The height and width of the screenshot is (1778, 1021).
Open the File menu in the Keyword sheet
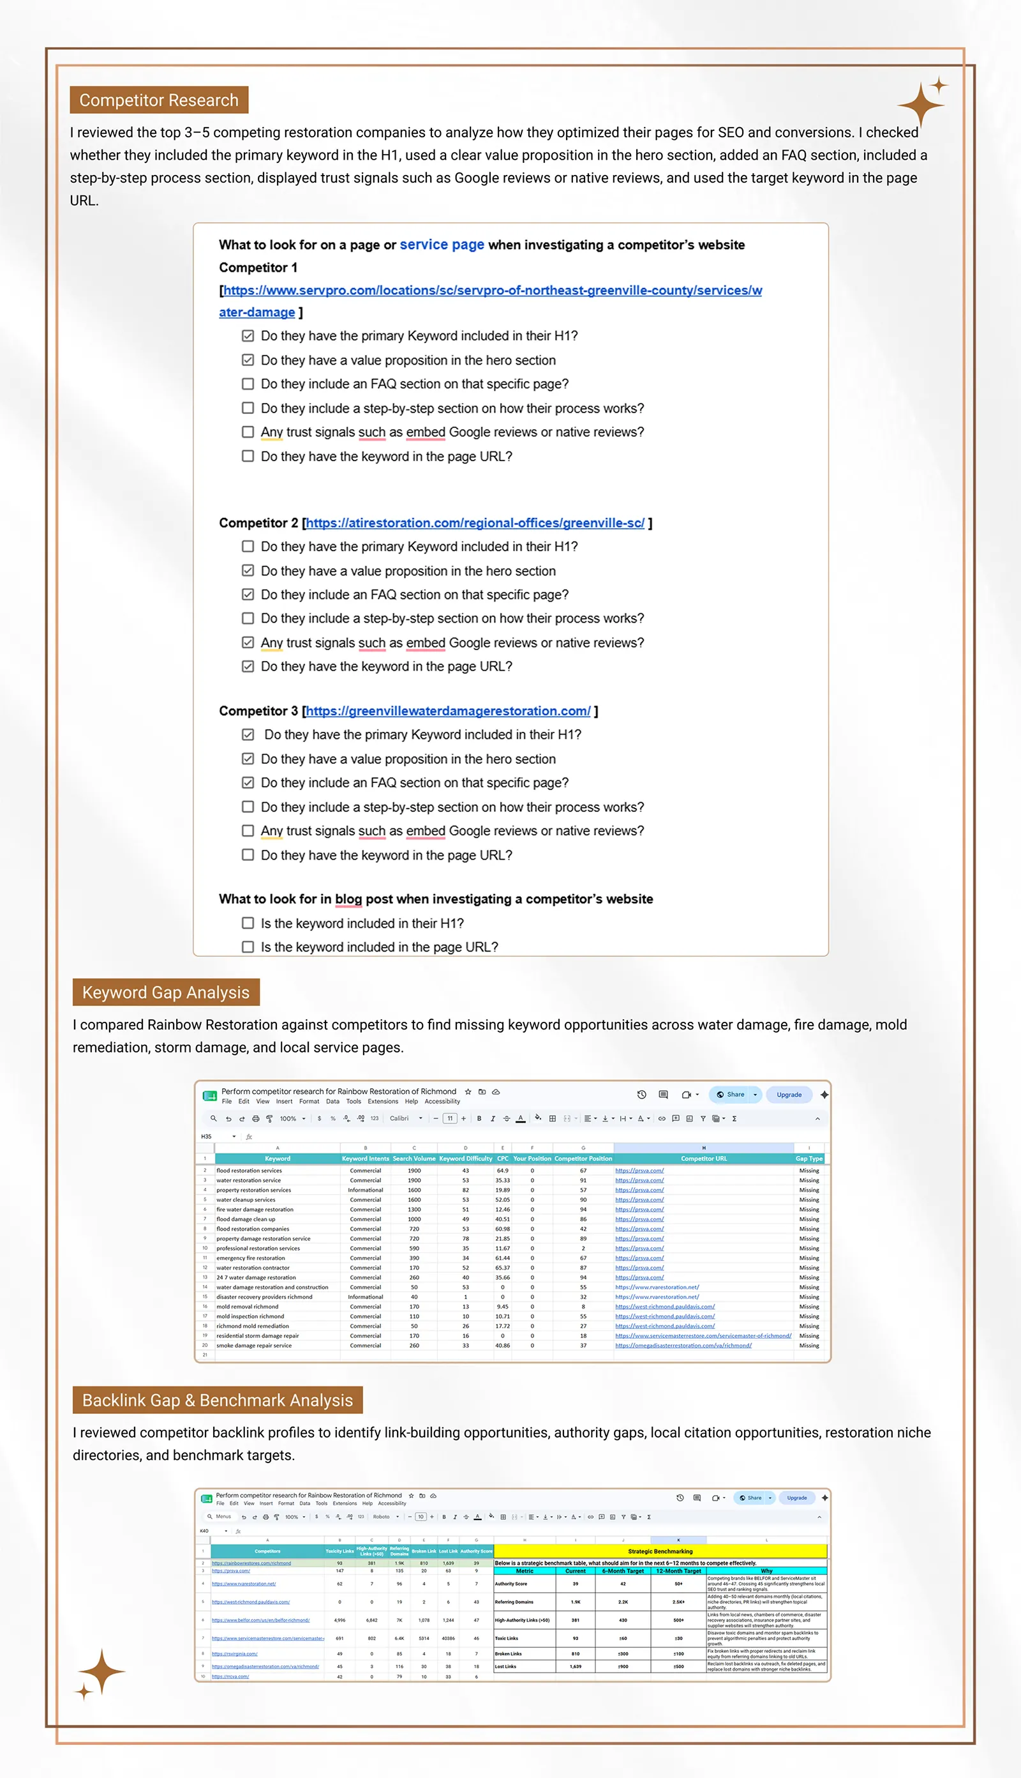[x=227, y=1102]
